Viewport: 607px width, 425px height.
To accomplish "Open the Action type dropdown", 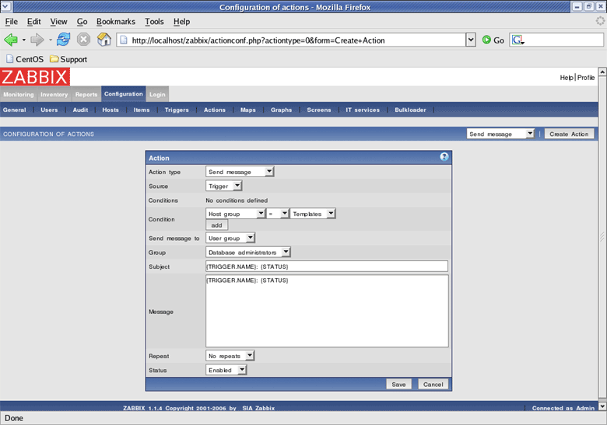I will [240, 172].
